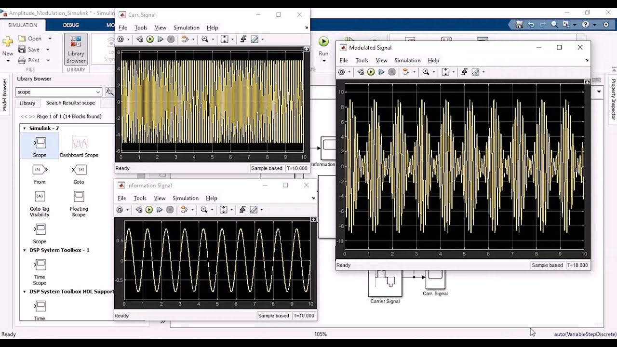Click Triggers icon in Modulated Signal scope

click(465, 72)
